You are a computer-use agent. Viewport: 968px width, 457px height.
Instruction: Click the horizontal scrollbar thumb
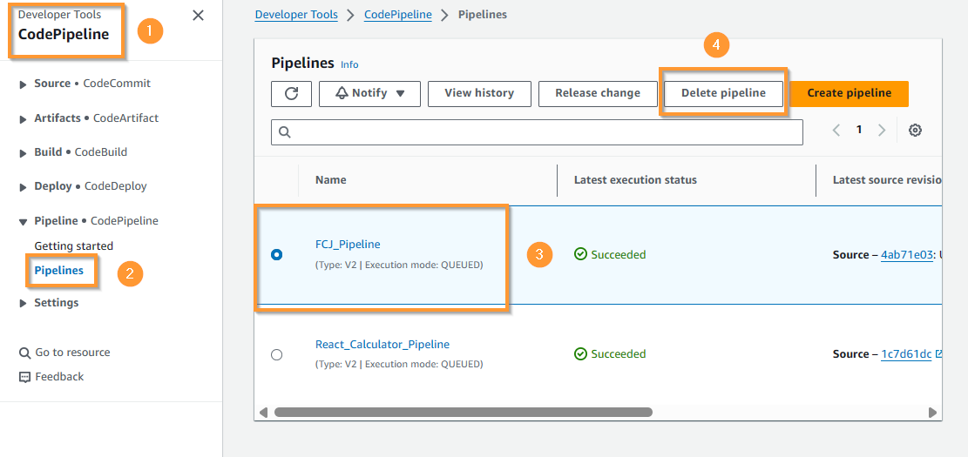pos(463,412)
